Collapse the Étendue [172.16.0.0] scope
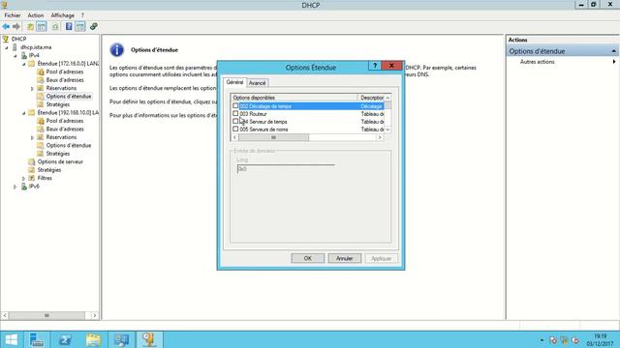 pyautogui.click(x=23, y=64)
